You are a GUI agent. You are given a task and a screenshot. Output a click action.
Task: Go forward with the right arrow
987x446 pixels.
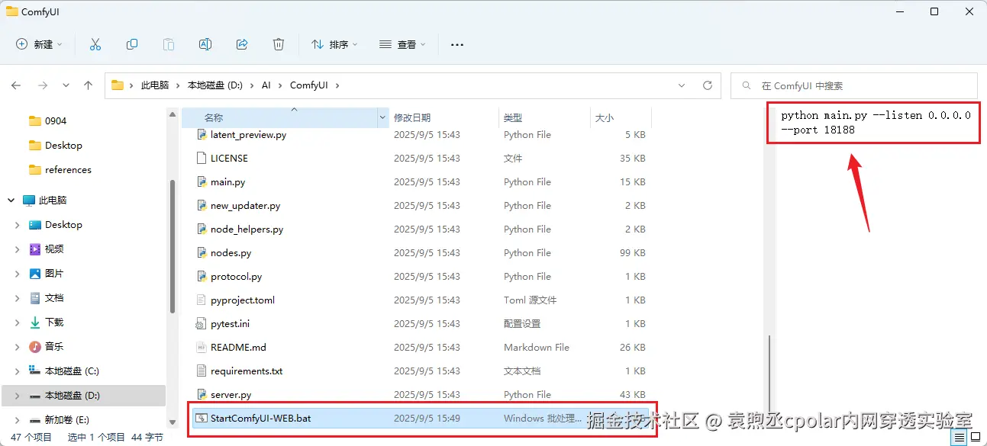tap(43, 85)
